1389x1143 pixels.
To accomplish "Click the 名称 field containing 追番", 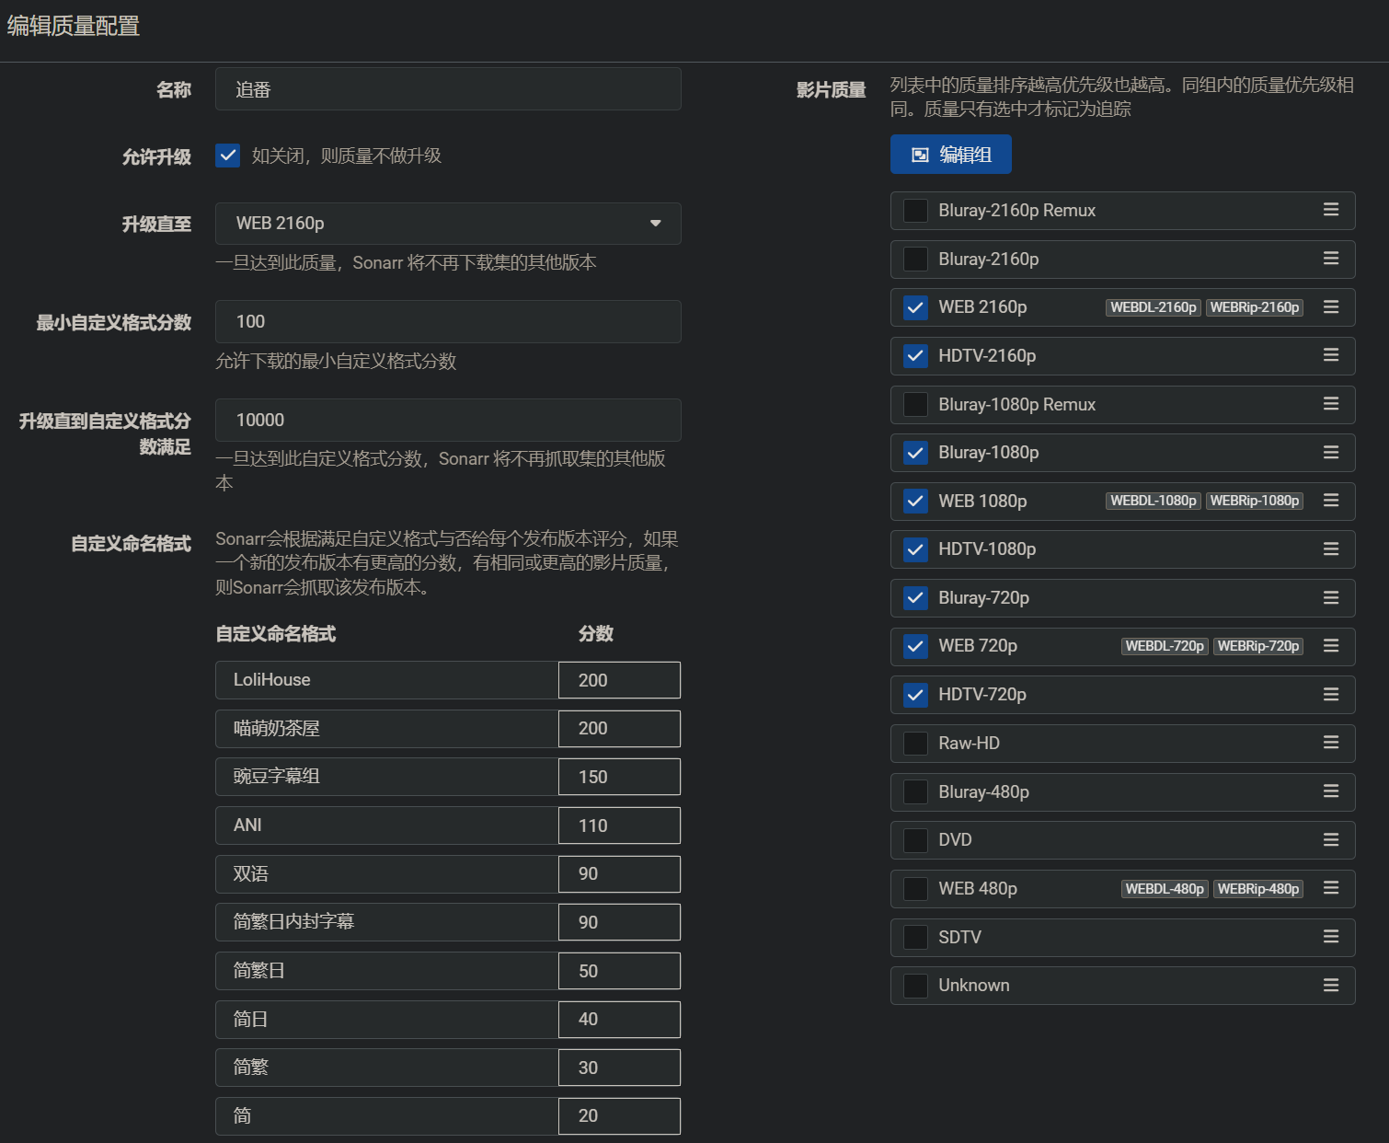I will coord(448,89).
